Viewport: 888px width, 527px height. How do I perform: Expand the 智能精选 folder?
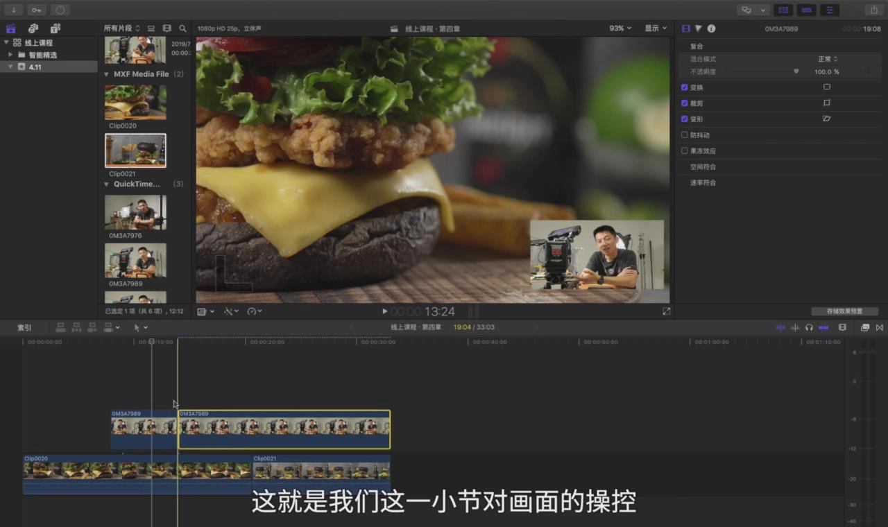pos(10,55)
